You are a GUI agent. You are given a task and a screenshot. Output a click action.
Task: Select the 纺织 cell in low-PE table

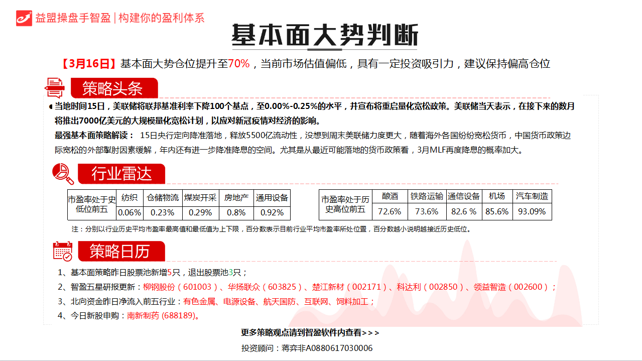(130, 197)
